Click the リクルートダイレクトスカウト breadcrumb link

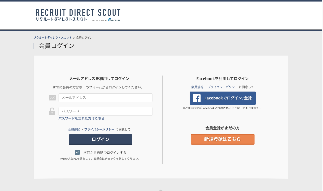click(53, 38)
